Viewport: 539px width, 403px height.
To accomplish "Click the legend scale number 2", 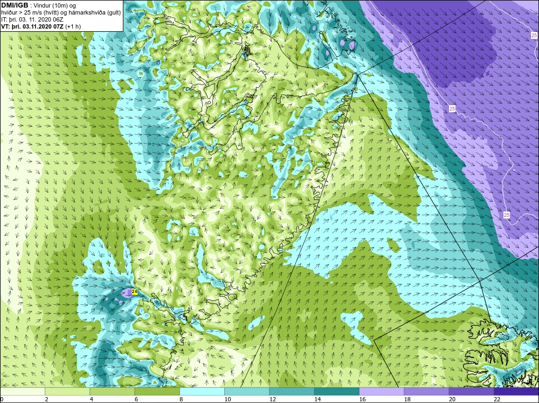I will (46, 399).
